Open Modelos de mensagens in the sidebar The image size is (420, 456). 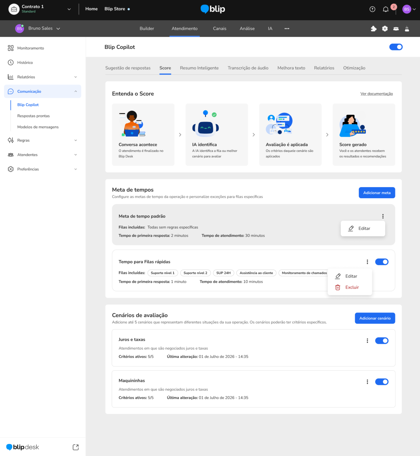tap(38, 127)
